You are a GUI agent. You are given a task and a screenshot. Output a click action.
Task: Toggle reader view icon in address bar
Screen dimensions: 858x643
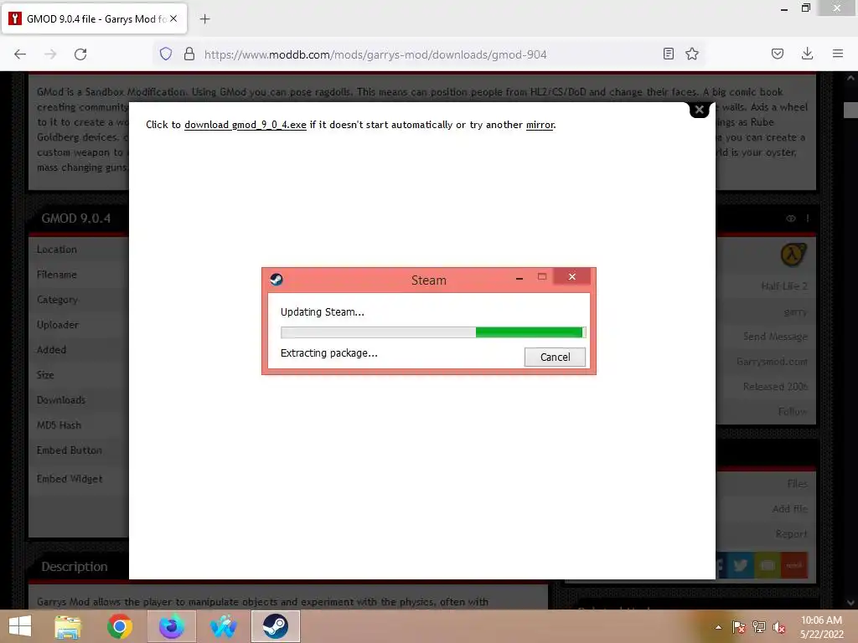click(668, 54)
